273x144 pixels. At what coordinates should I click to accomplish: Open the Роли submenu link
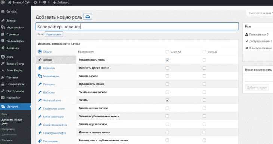4,114
